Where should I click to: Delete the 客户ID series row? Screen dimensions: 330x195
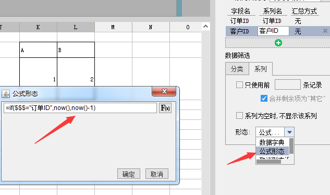pyautogui.click(x=325, y=31)
